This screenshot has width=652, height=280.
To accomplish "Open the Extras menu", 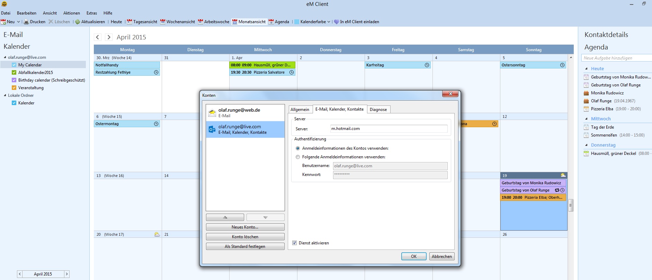I will click(x=92, y=13).
